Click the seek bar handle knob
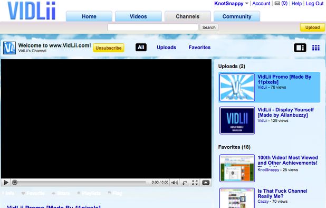The image size is (326, 208). point(15,183)
